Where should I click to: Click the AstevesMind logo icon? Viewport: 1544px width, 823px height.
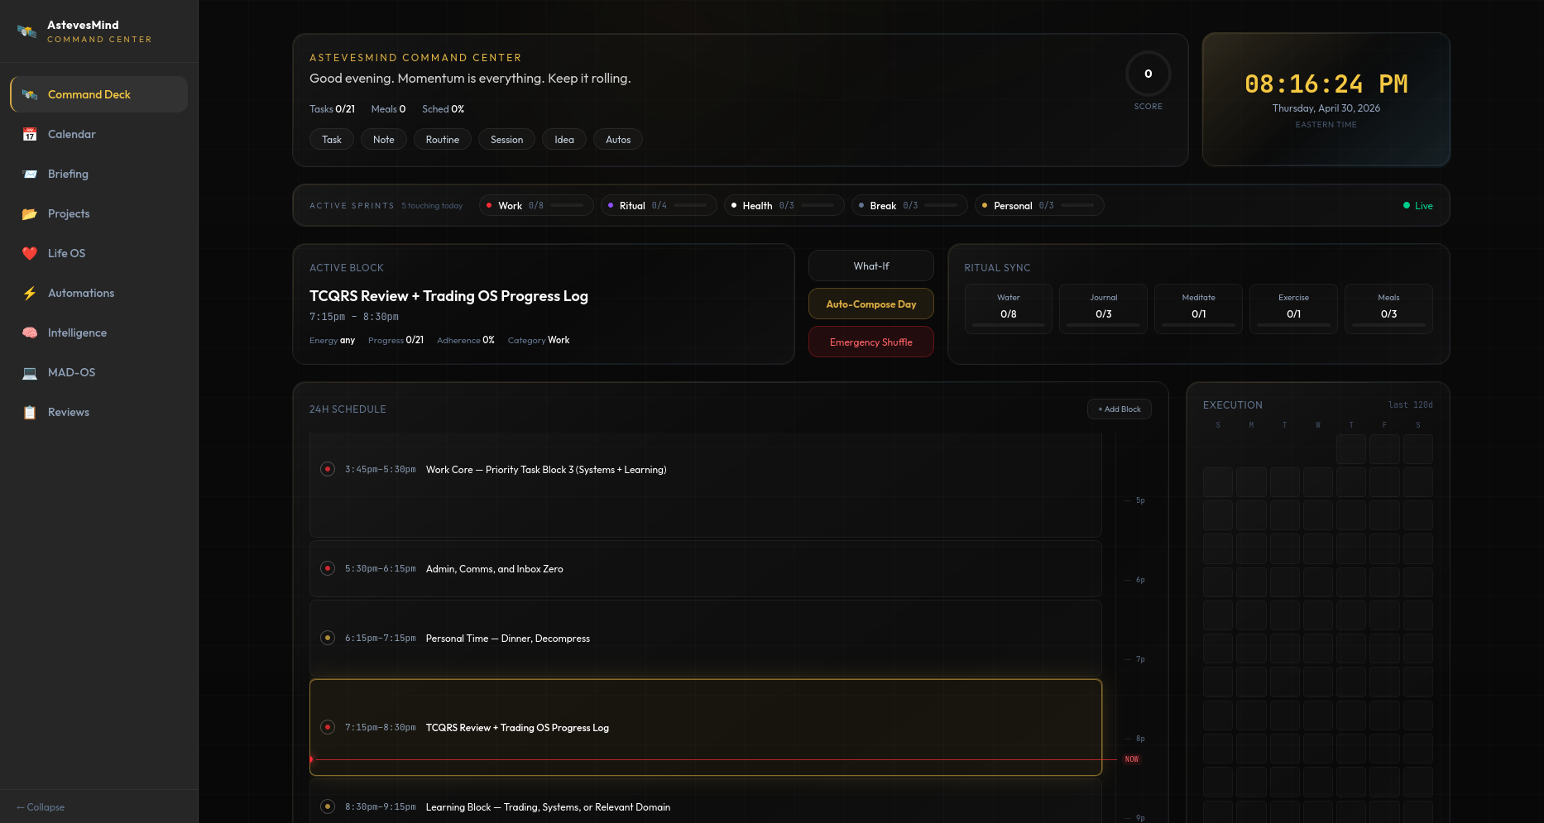pos(26,31)
